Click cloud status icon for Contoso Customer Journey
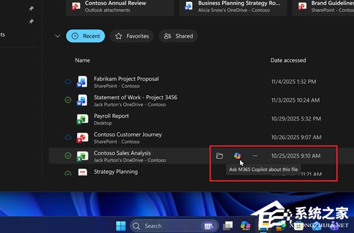The image size is (354, 233). 68,137
